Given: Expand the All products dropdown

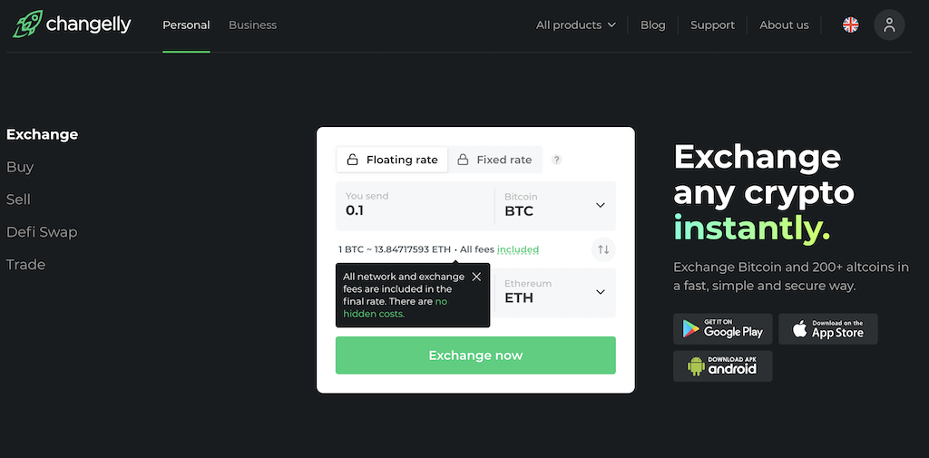Looking at the screenshot, I should coord(576,24).
